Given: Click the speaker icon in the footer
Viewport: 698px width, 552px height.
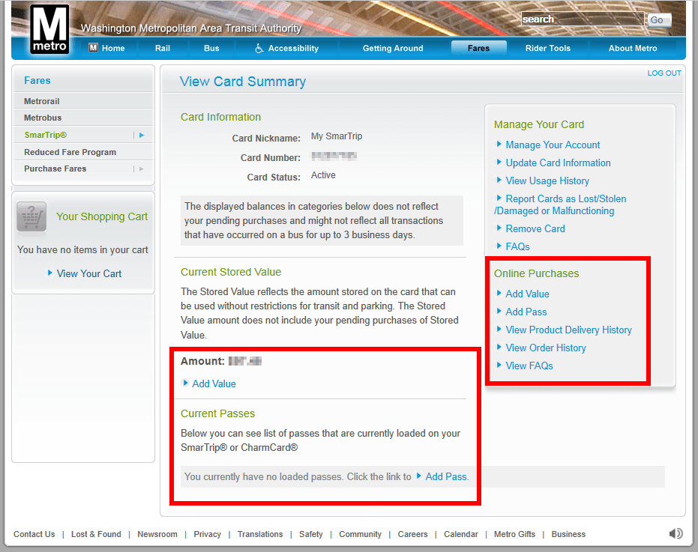Looking at the screenshot, I should coord(676,533).
